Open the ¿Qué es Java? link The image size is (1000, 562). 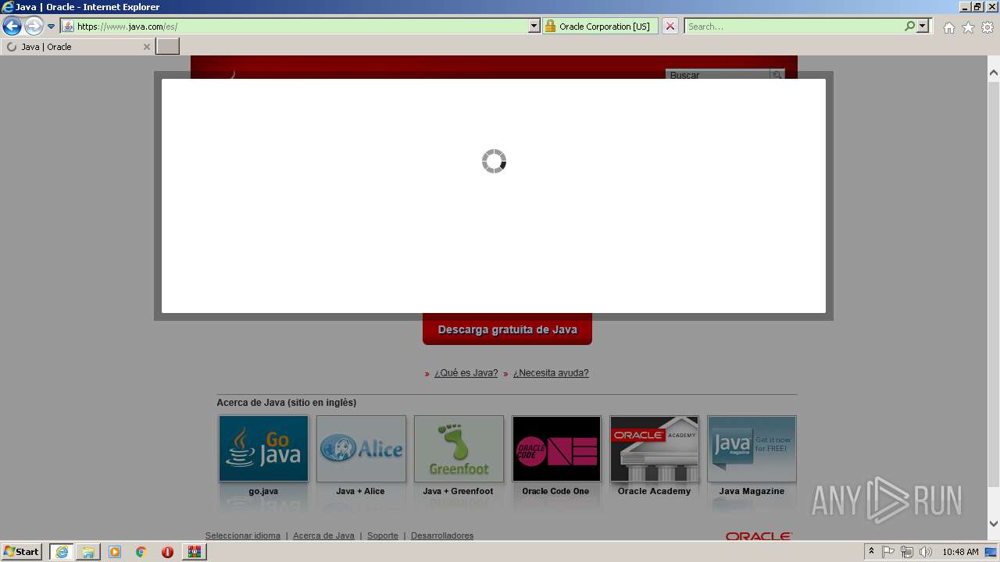tap(466, 373)
